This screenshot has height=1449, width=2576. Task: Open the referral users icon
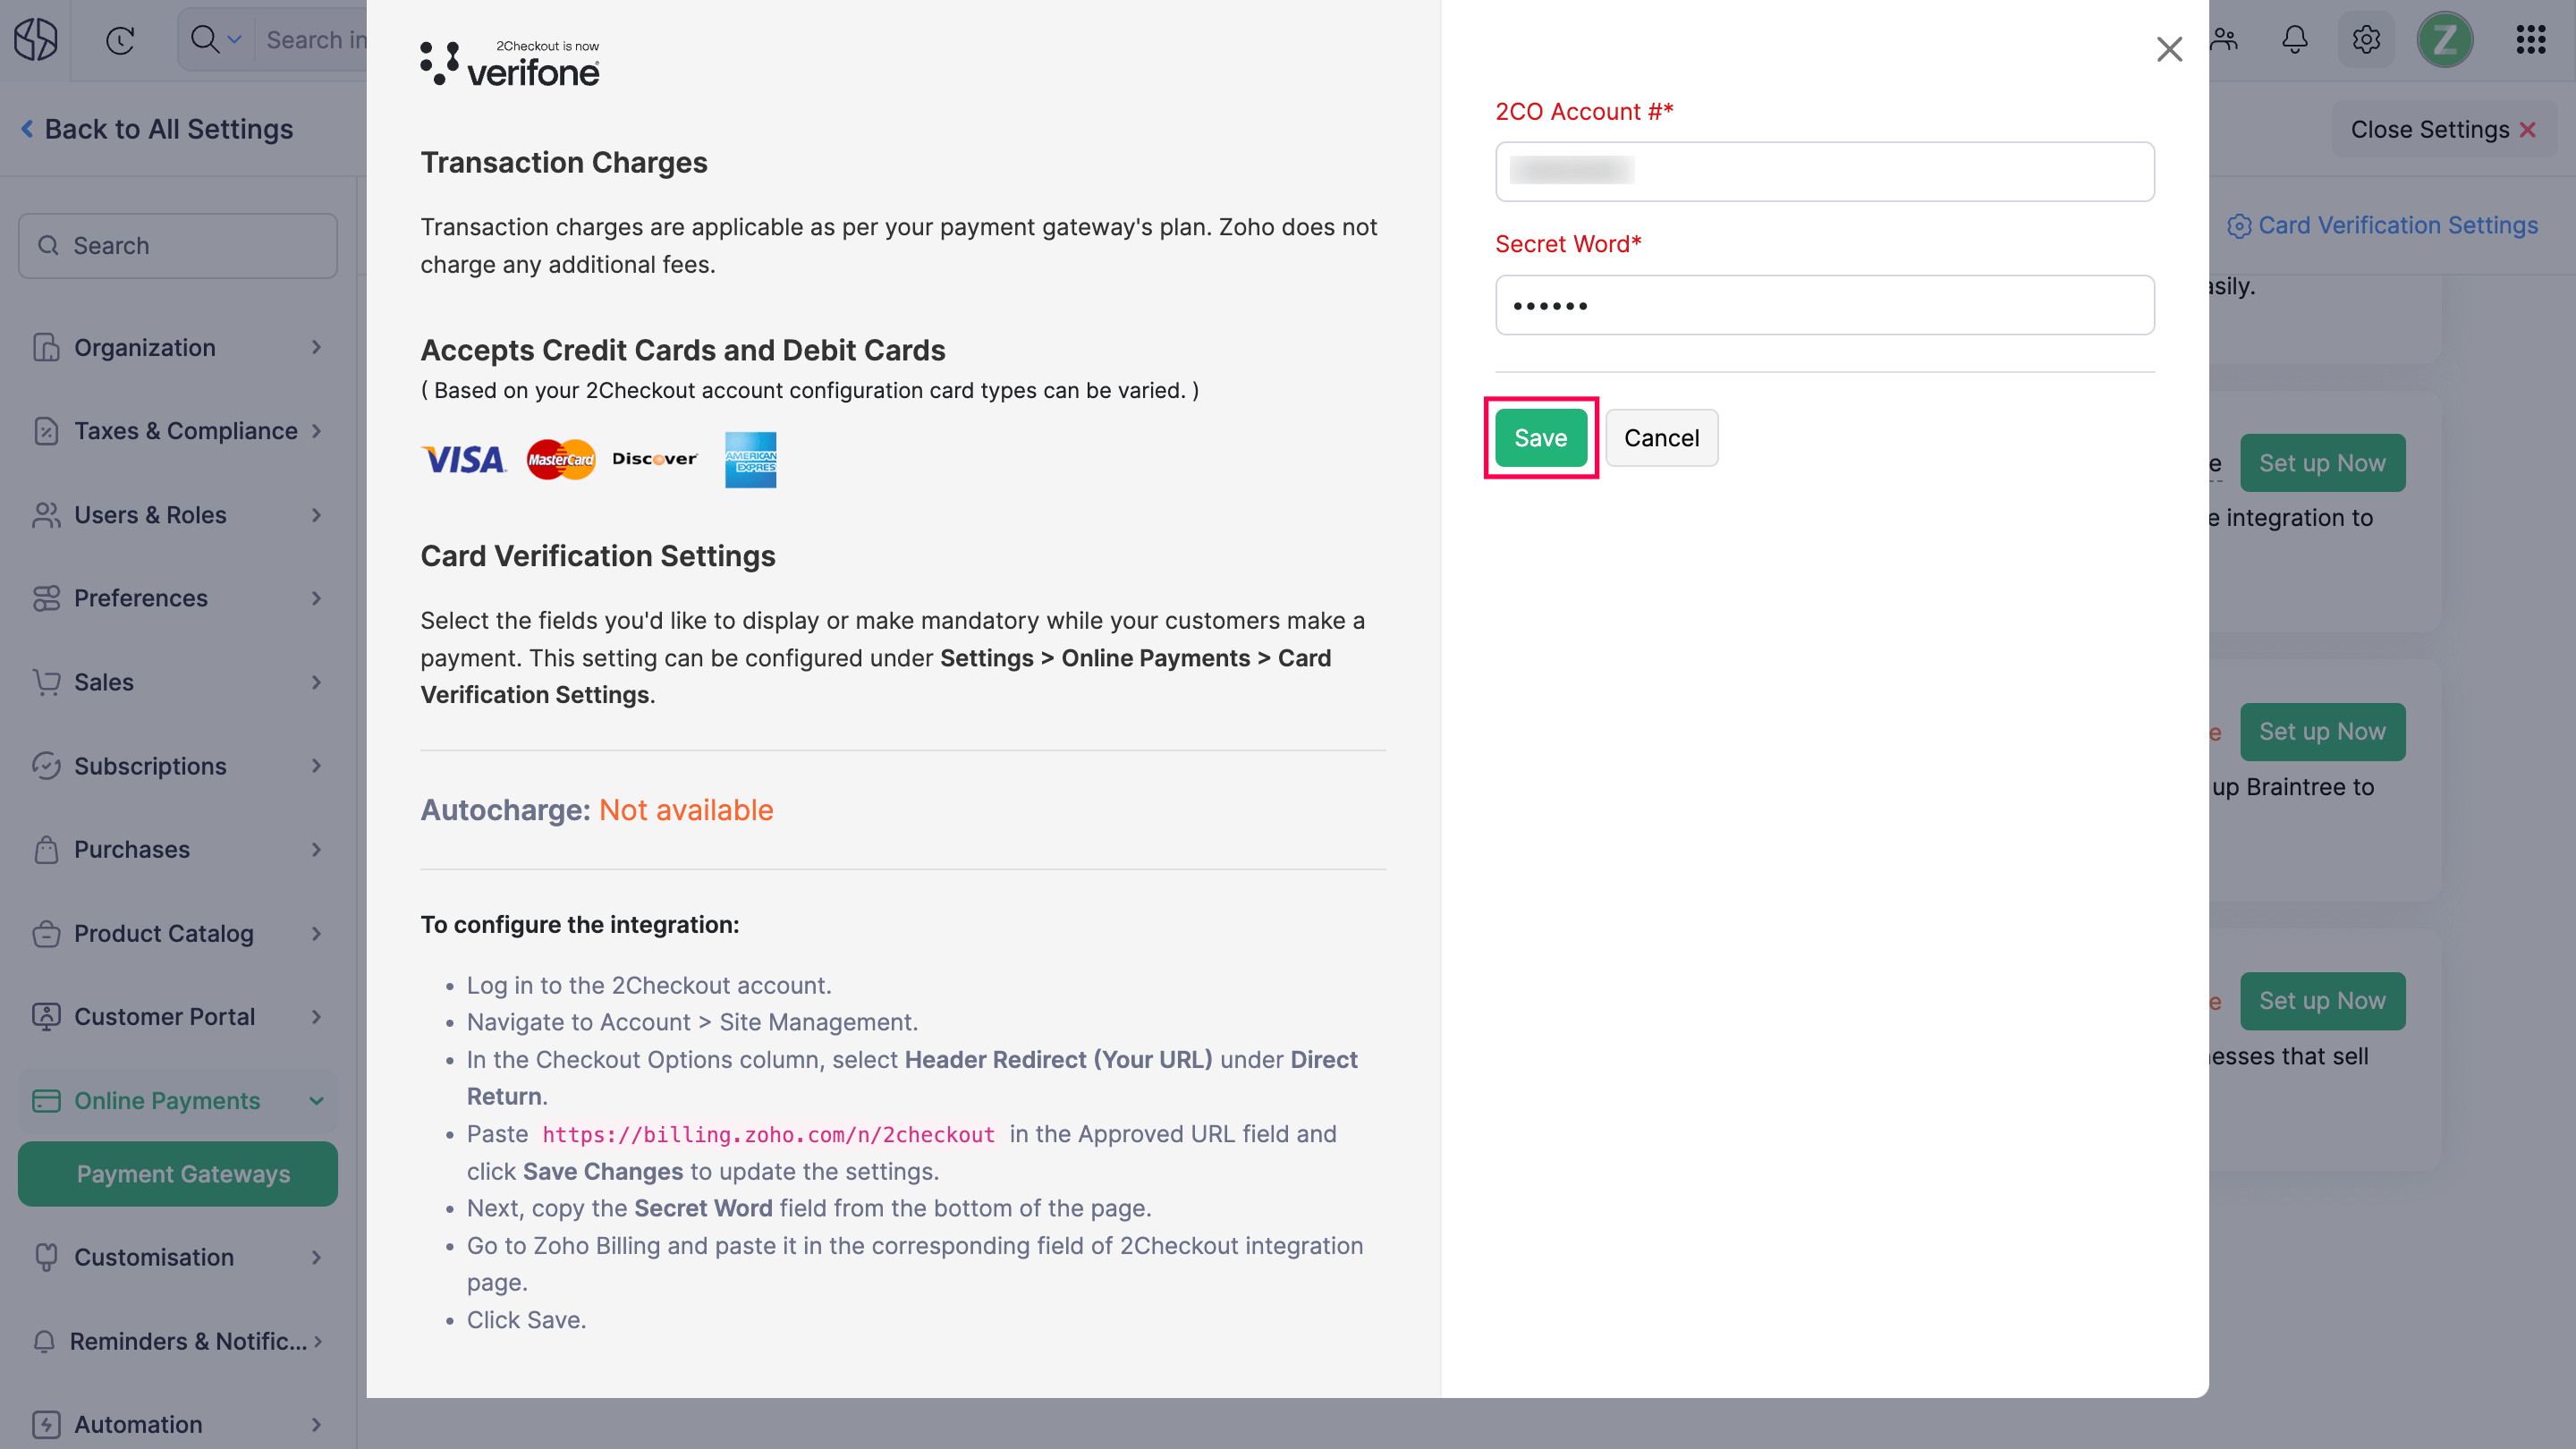click(2224, 40)
